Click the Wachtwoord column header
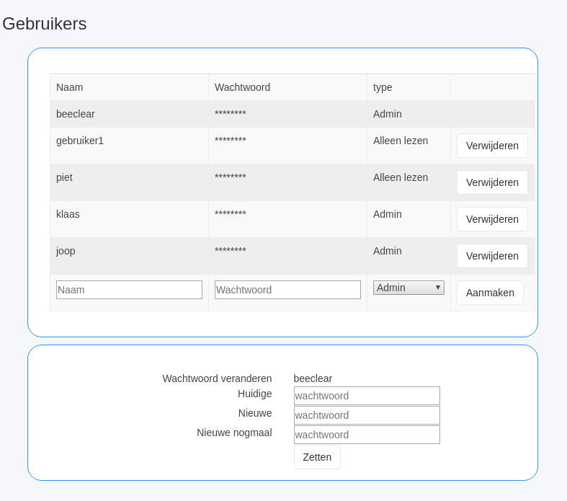 (242, 87)
